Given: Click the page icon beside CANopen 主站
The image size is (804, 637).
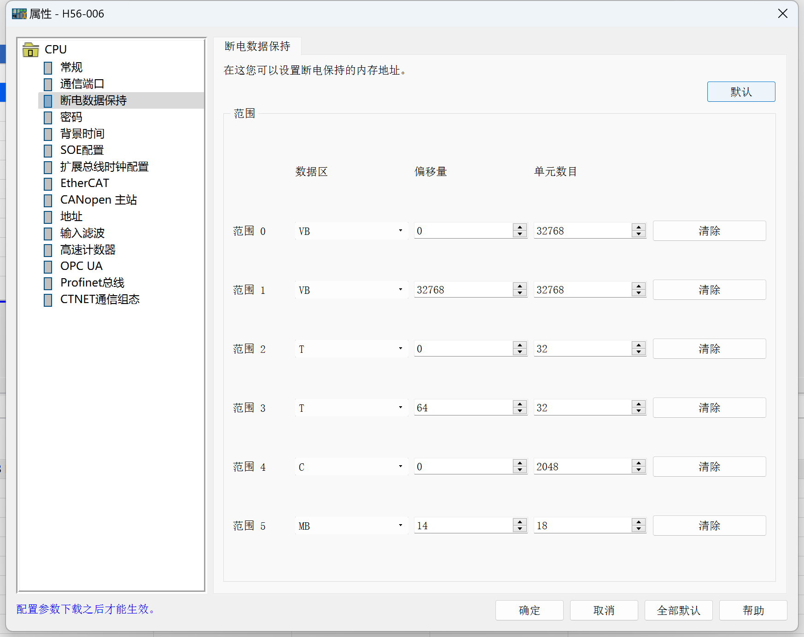Looking at the screenshot, I should tap(48, 200).
